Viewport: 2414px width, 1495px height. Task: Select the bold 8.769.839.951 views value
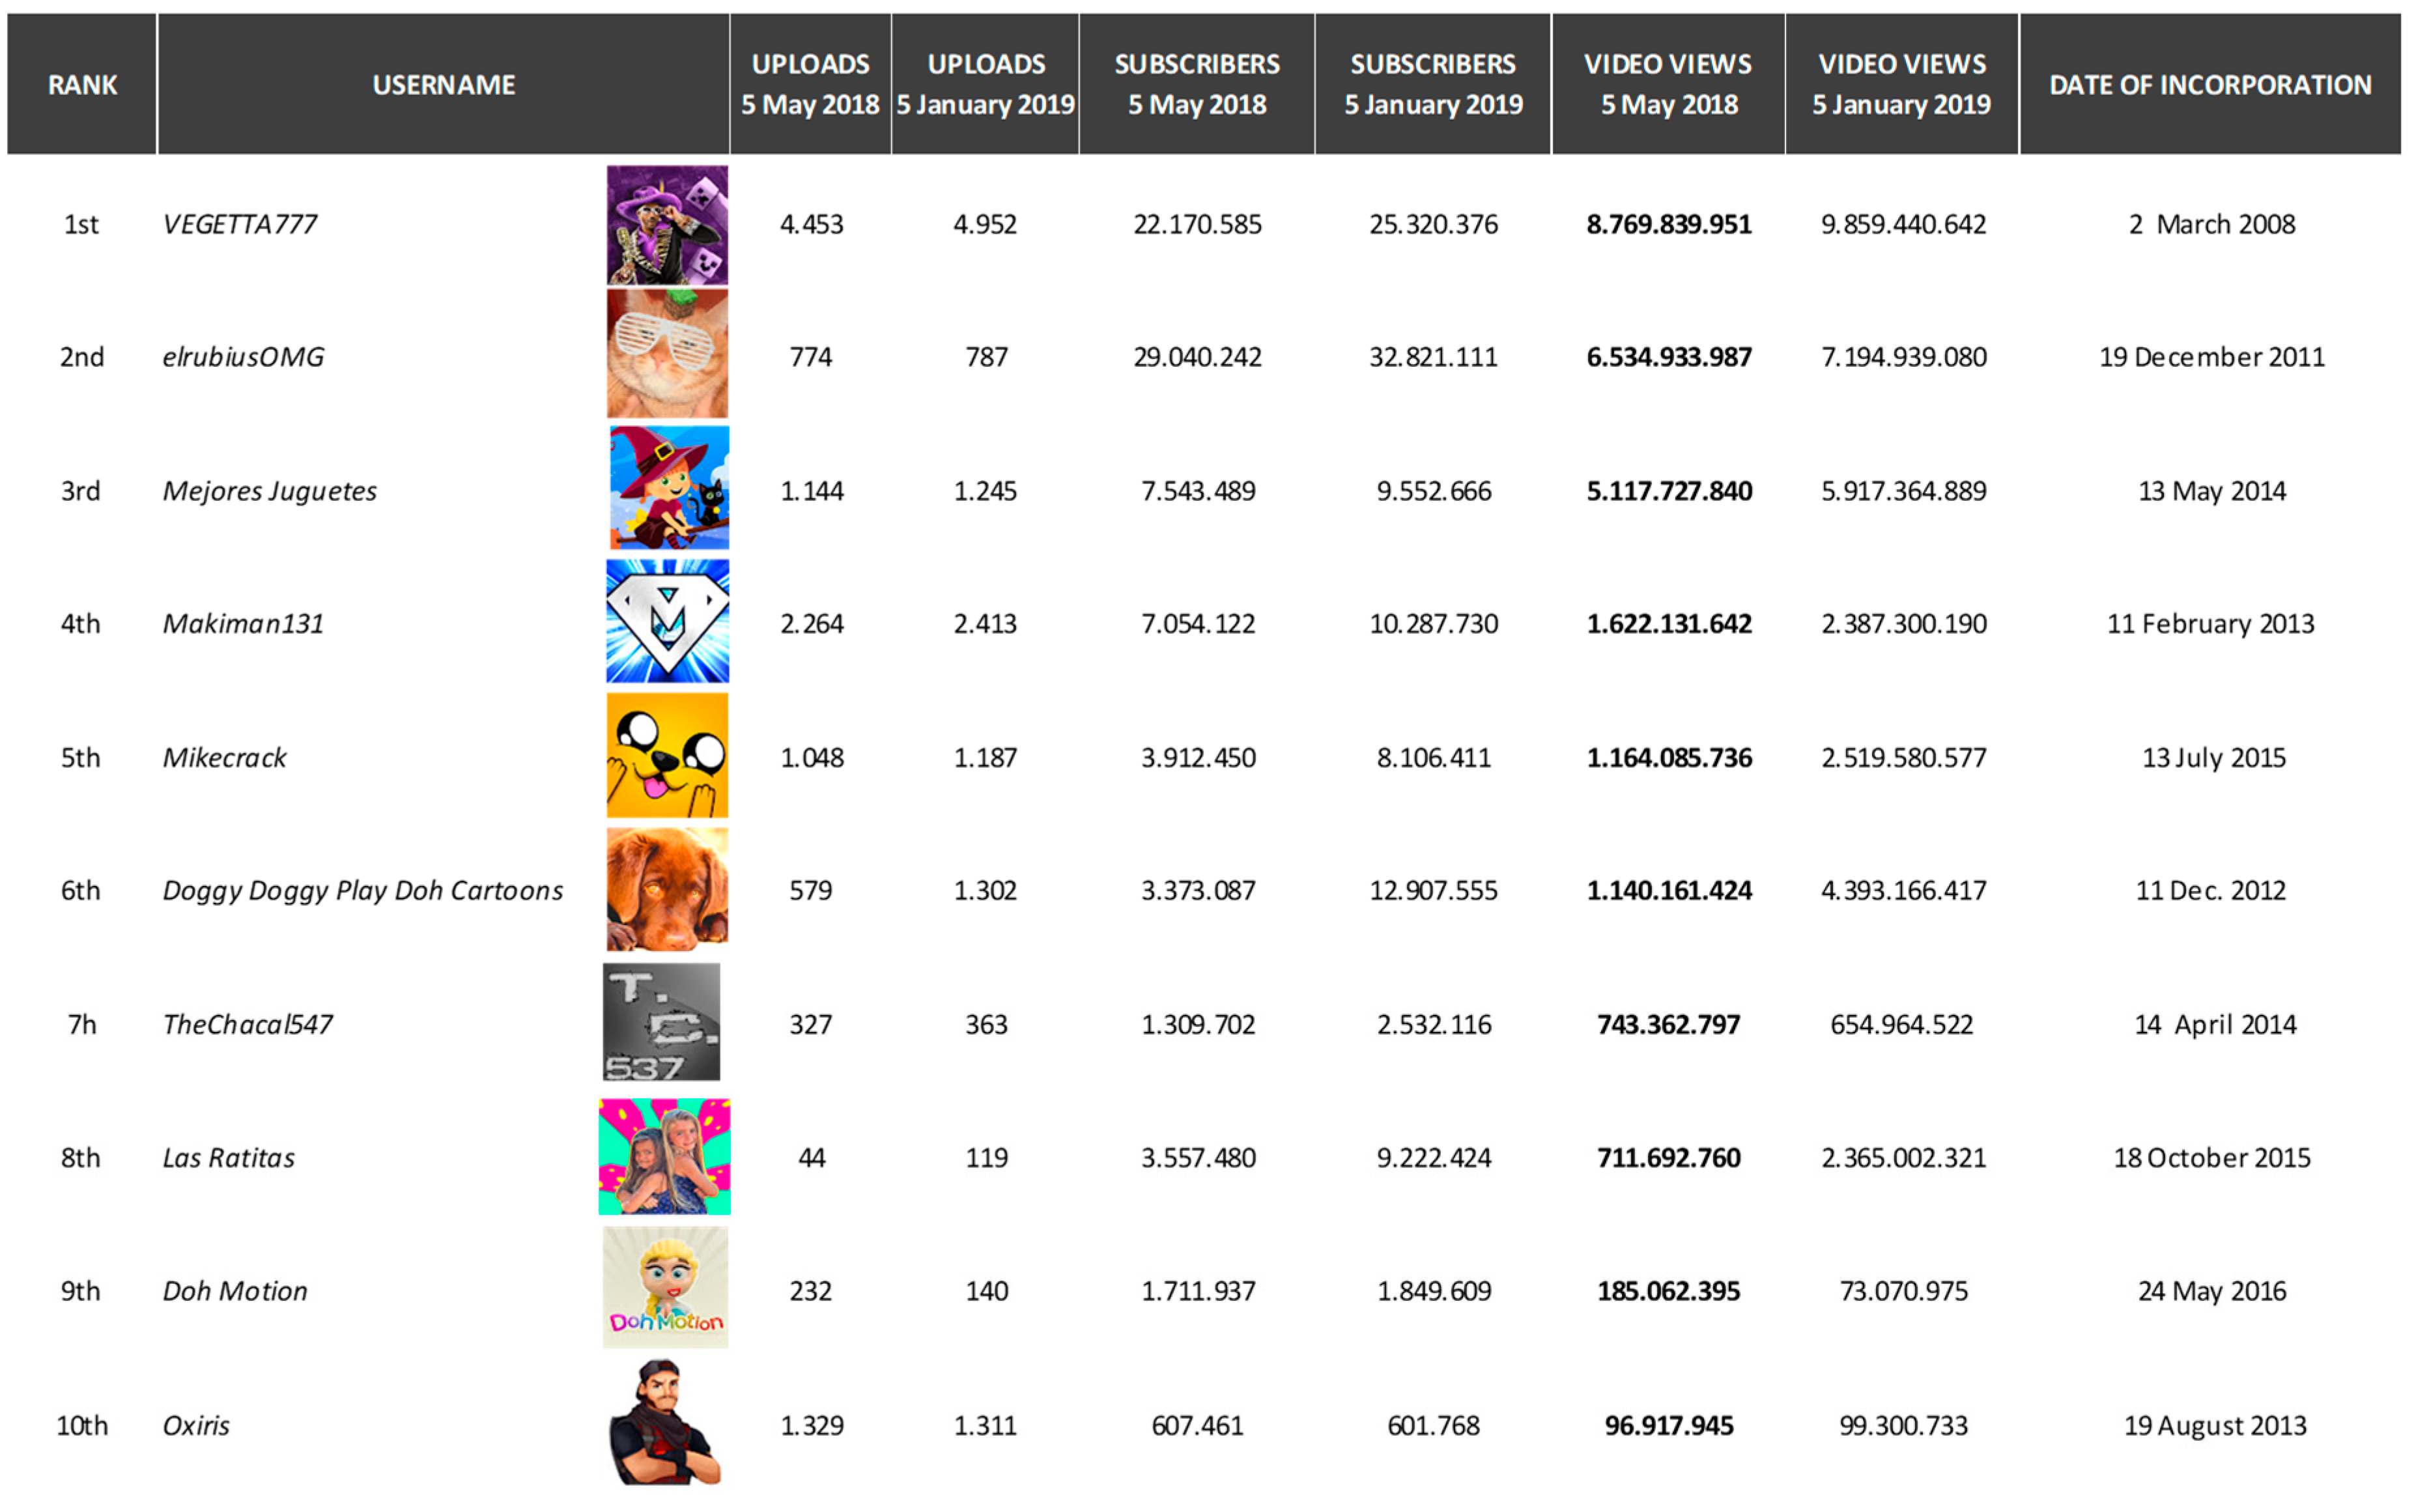(x=1668, y=225)
